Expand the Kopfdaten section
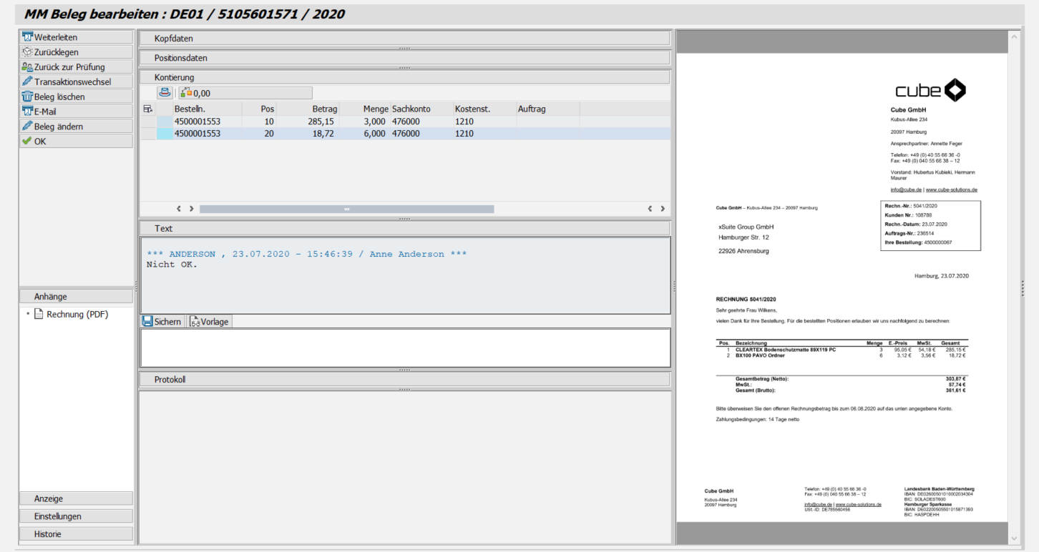 (x=404, y=39)
